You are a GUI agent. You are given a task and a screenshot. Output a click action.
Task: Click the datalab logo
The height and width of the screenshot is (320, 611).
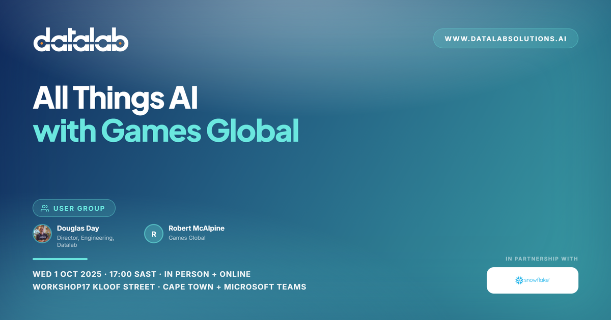coord(81,40)
